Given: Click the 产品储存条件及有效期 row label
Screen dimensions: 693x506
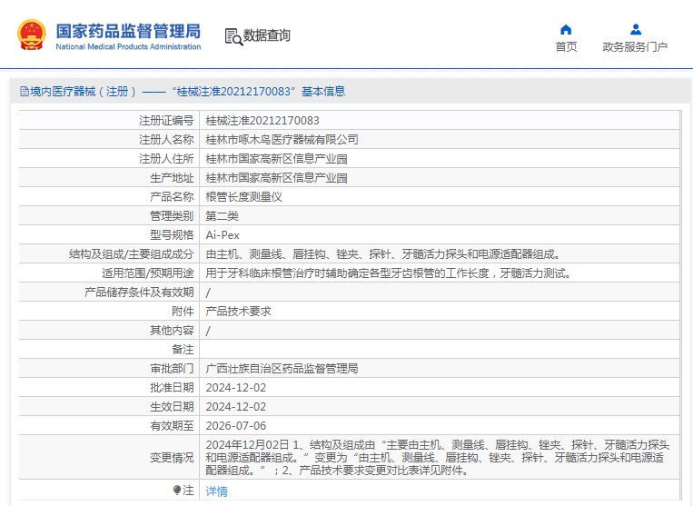Looking at the screenshot, I should [139, 293].
